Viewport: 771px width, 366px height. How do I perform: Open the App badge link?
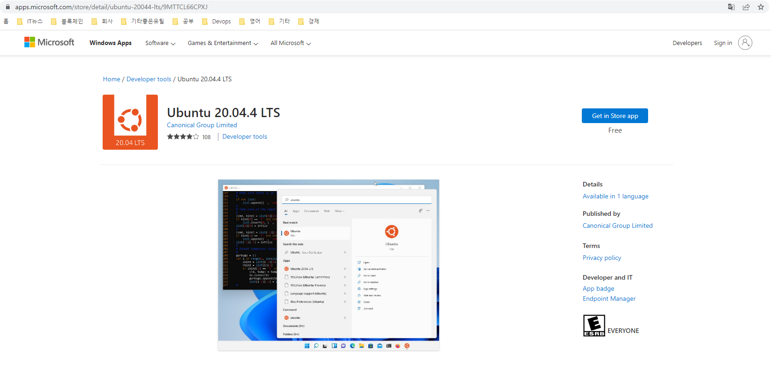tap(598, 288)
